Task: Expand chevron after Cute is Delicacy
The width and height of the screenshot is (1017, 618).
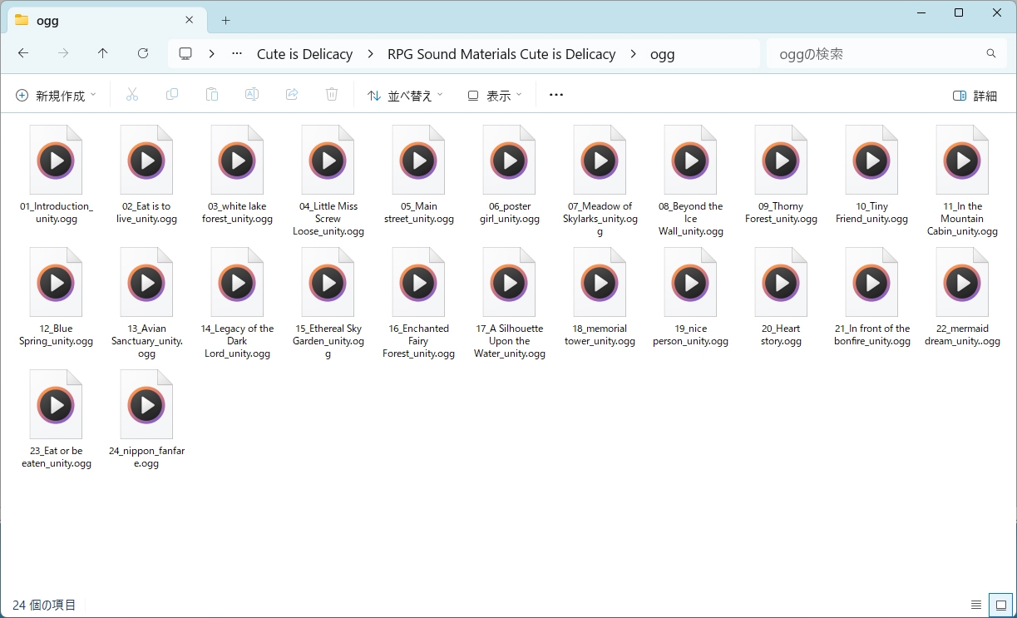Action: pos(370,53)
